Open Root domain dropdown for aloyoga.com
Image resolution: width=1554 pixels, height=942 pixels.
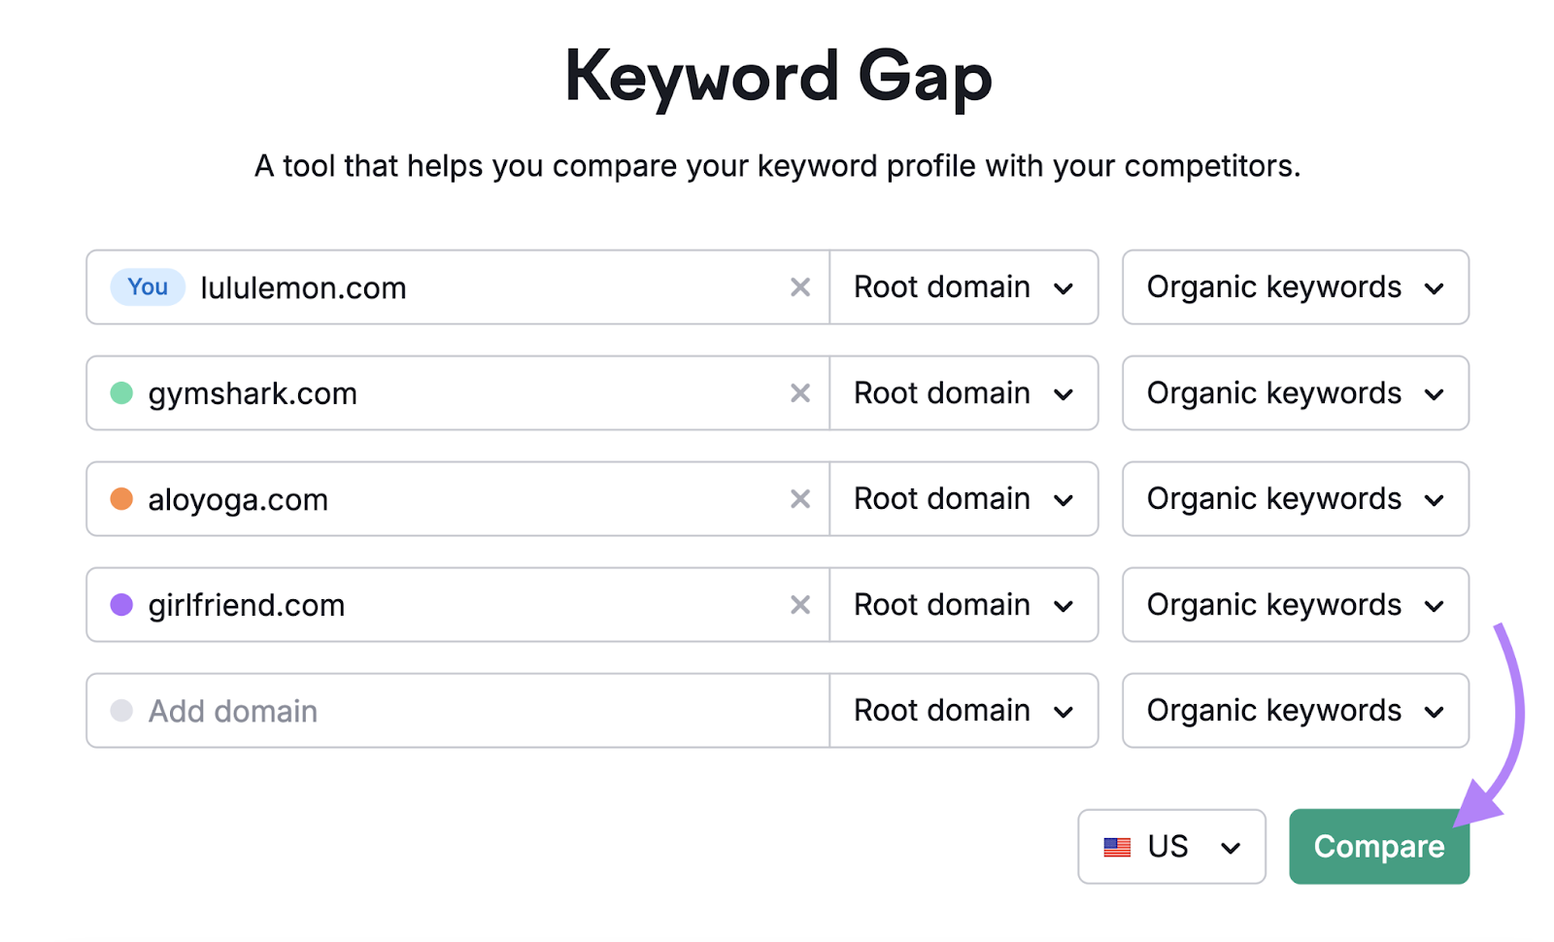[963, 499]
